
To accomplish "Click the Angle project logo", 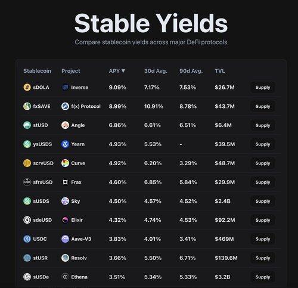I will (x=65, y=125).
